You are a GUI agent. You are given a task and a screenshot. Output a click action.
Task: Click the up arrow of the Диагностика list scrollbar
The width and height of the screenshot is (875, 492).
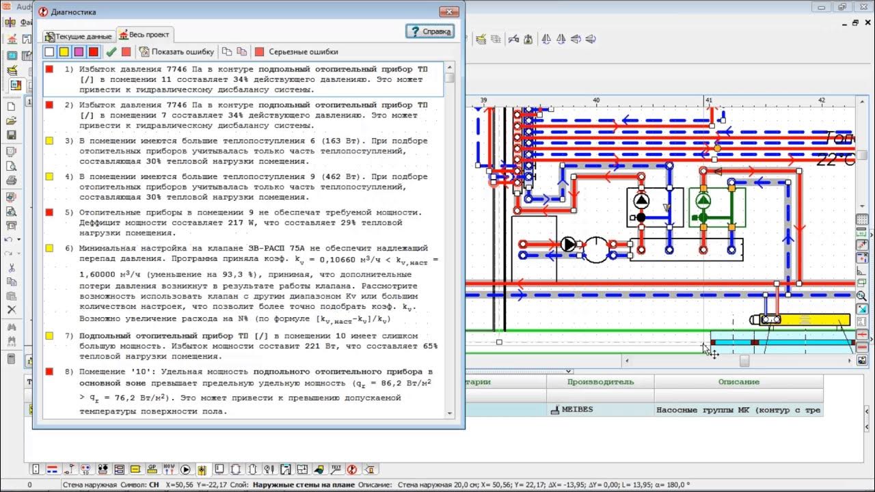pyautogui.click(x=450, y=67)
